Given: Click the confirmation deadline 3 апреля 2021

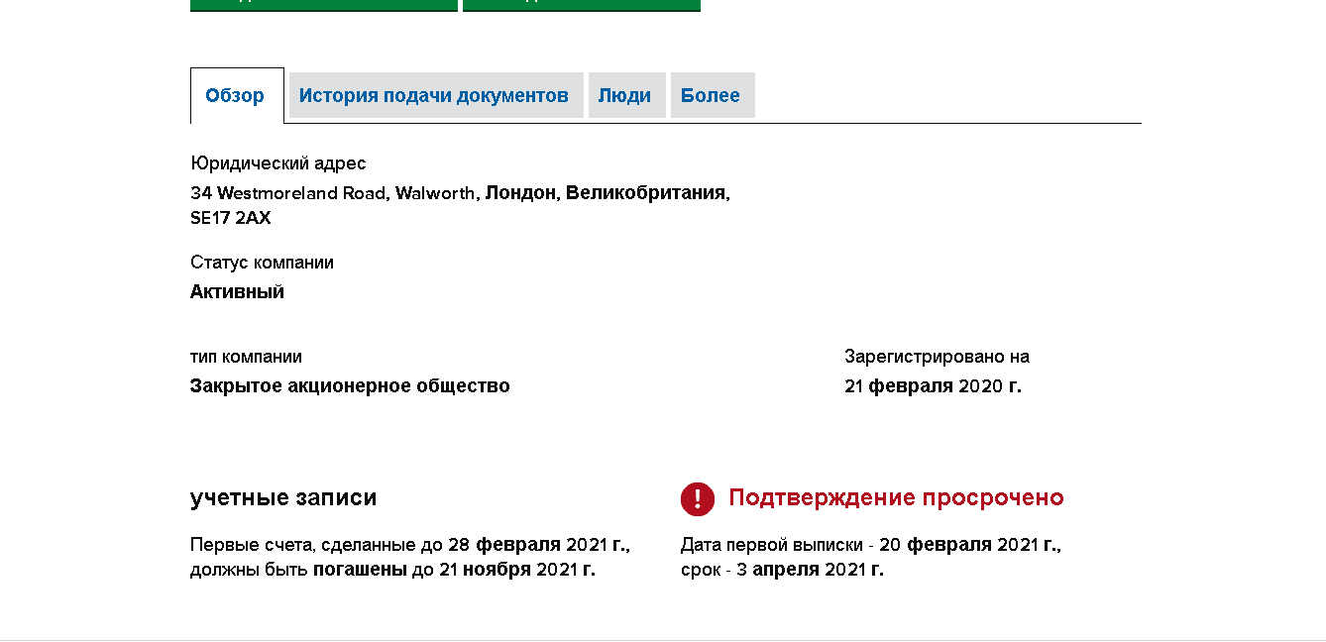Looking at the screenshot, I should (x=810, y=570).
